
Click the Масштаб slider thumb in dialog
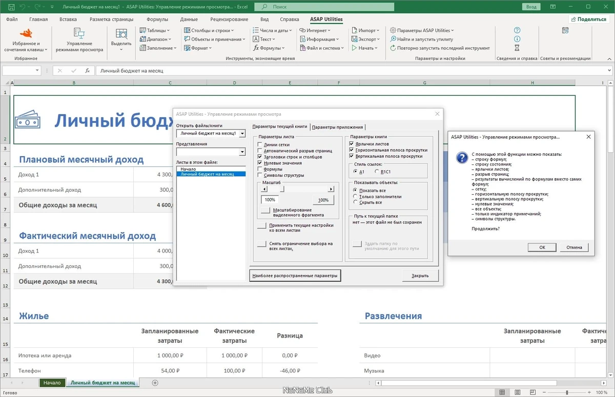(281, 189)
